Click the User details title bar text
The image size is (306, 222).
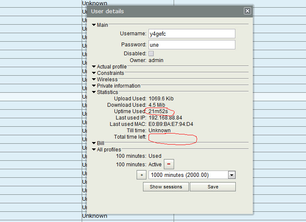click(107, 11)
